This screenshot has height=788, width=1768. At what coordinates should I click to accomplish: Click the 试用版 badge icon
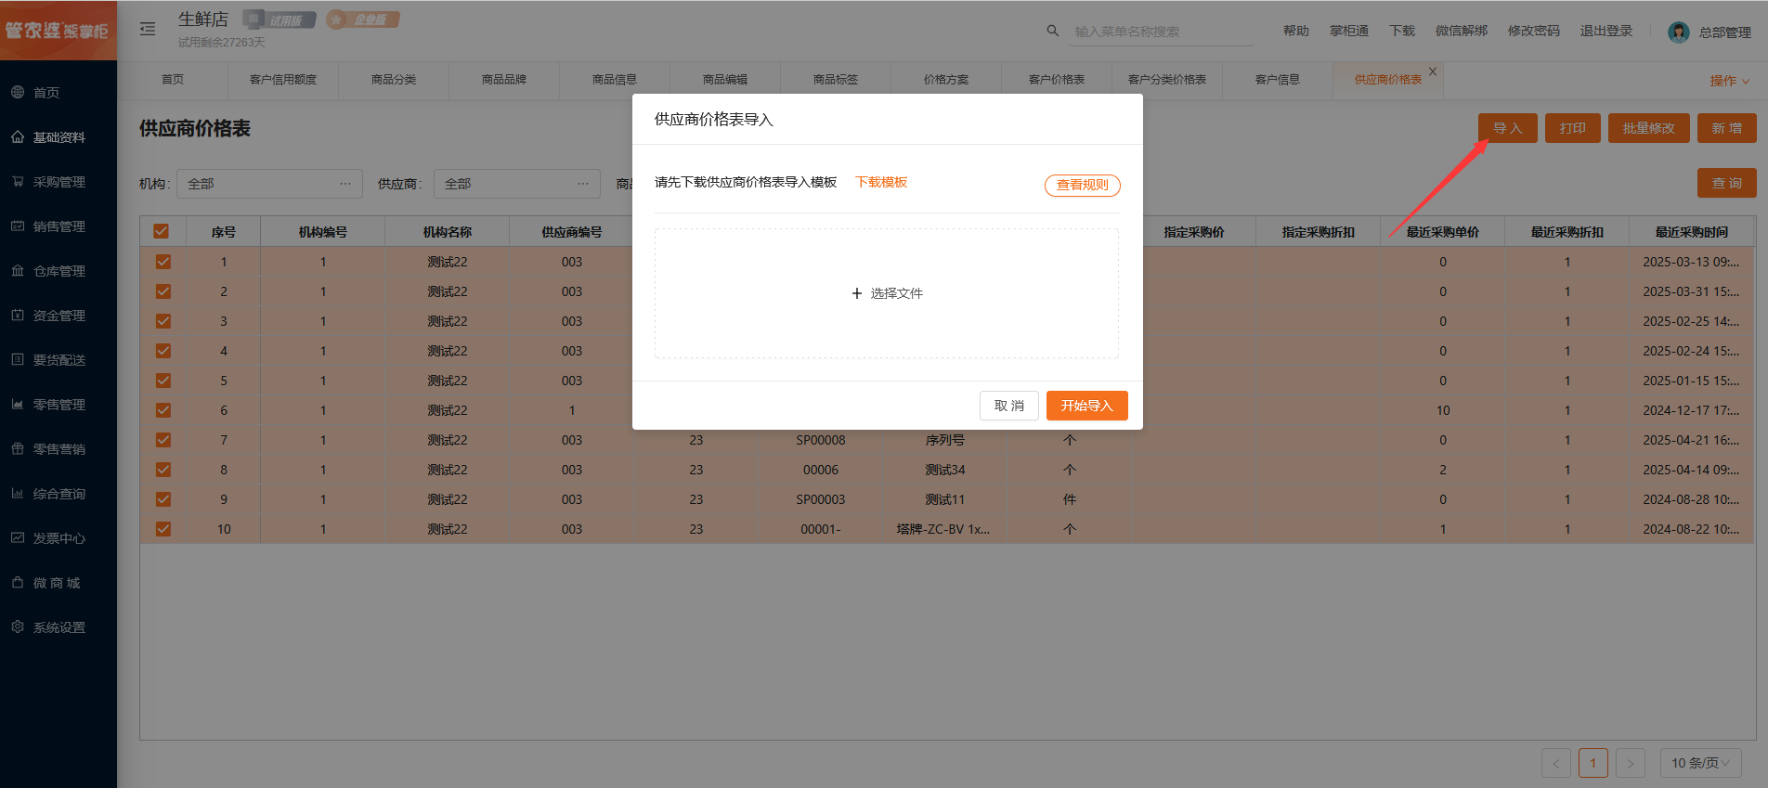click(279, 19)
